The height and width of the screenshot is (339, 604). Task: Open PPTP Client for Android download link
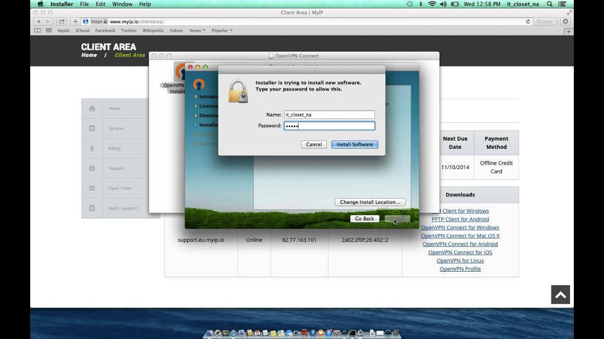(x=460, y=219)
